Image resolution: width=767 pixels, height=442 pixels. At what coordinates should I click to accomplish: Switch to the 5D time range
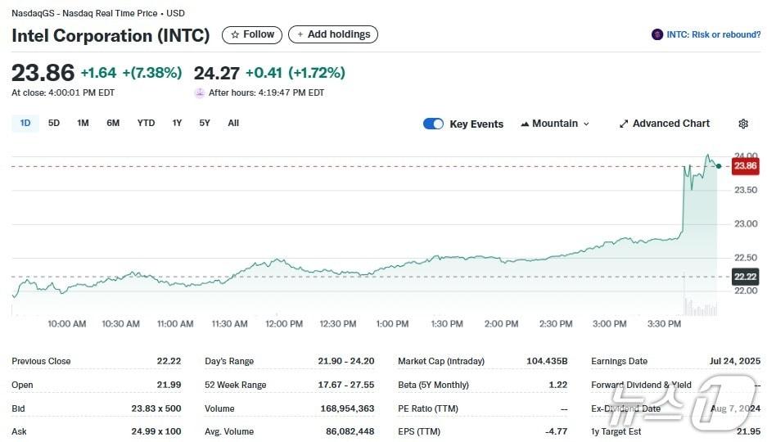[x=54, y=123]
